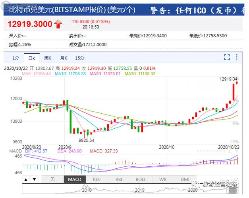Click the latest candlestick near 12919.34

coord(237,82)
